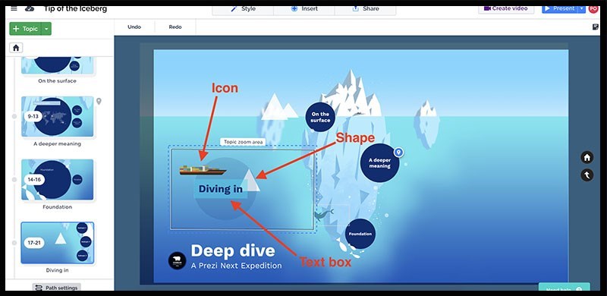Viewport: 607px width, 296px height.
Task: Click the Create video button
Action: pos(506,8)
